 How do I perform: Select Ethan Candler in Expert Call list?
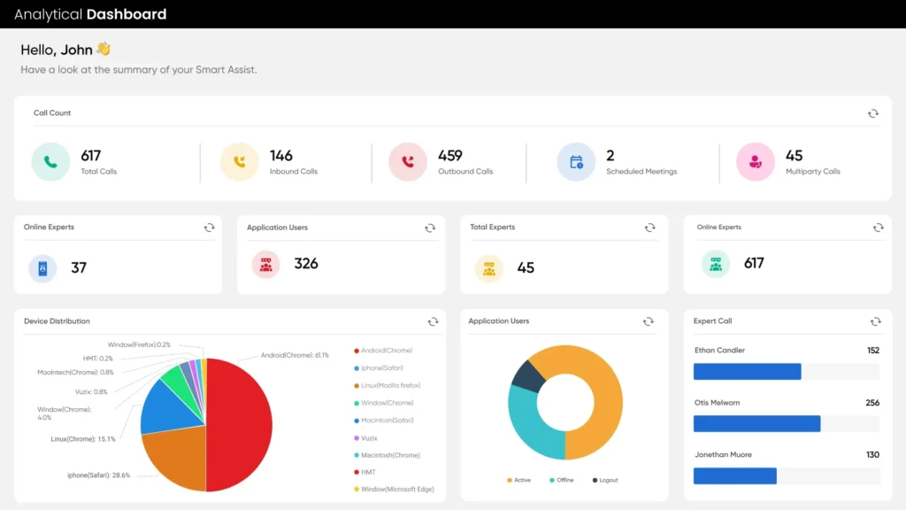pos(719,351)
